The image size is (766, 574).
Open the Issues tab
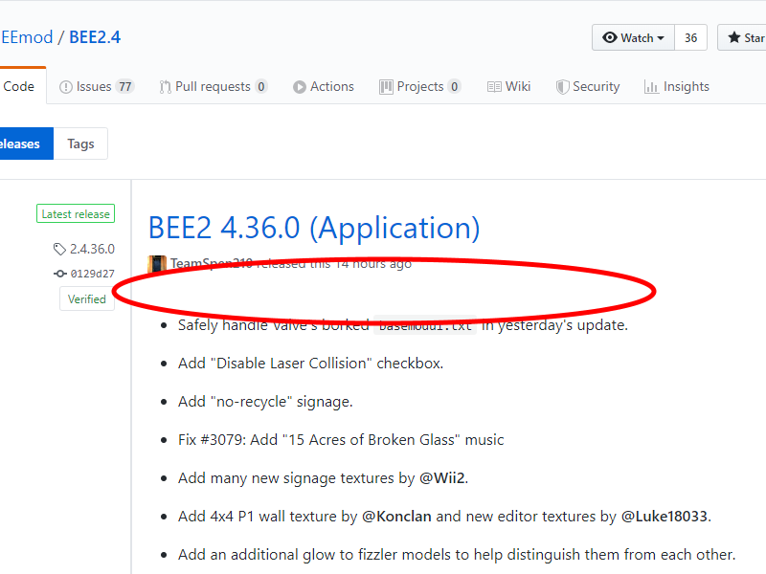96,86
